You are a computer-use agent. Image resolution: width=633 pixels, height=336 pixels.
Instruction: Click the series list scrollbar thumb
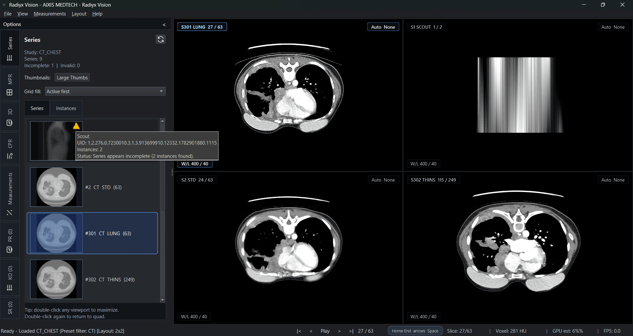point(163,185)
